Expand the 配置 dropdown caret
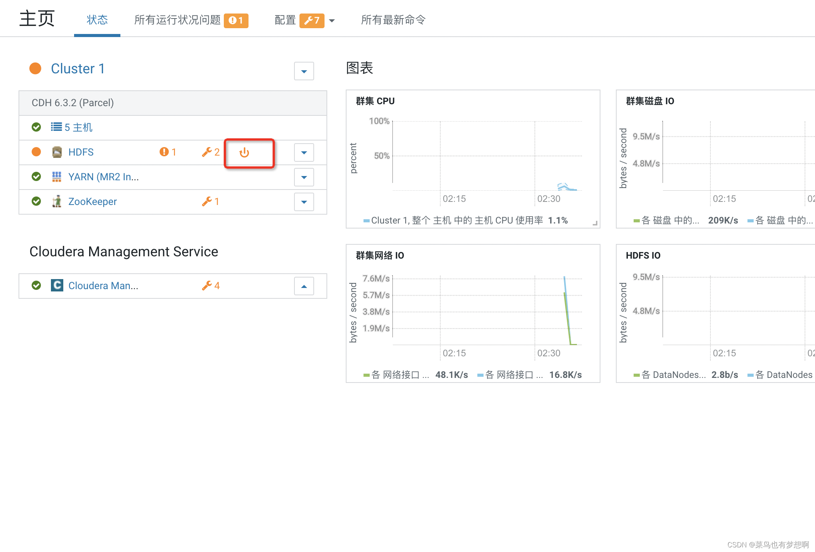This screenshot has width=815, height=552. [x=332, y=21]
